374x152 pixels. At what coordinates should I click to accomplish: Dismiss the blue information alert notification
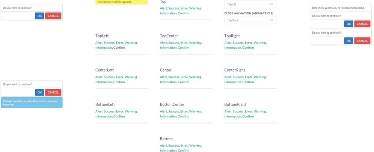[x=32, y=103]
